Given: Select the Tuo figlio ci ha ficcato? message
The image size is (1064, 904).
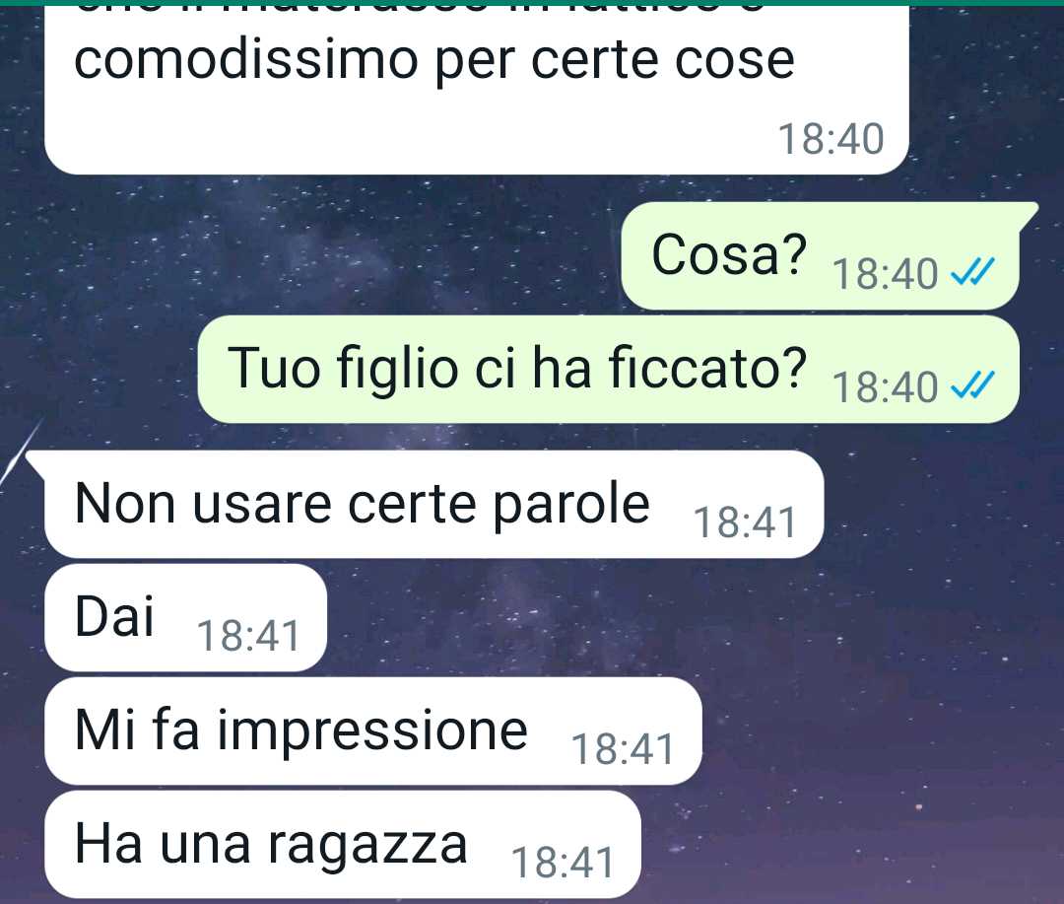Looking at the screenshot, I should click(x=609, y=370).
